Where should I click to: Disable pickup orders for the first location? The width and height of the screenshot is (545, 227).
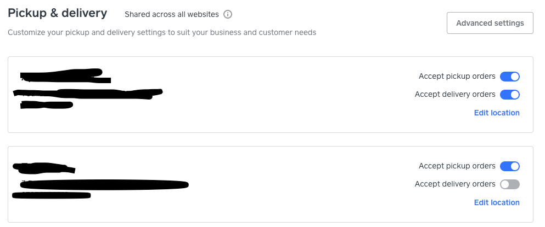coord(509,77)
